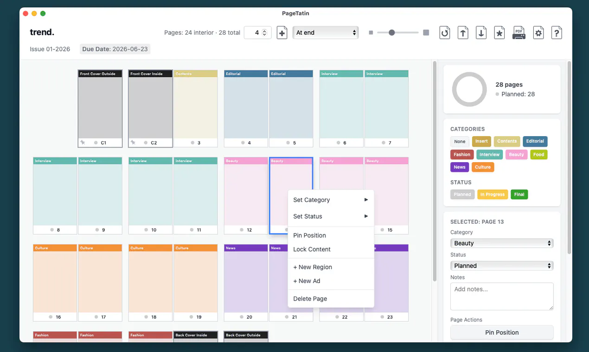Click the Beauty category chip

tap(516, 155)
